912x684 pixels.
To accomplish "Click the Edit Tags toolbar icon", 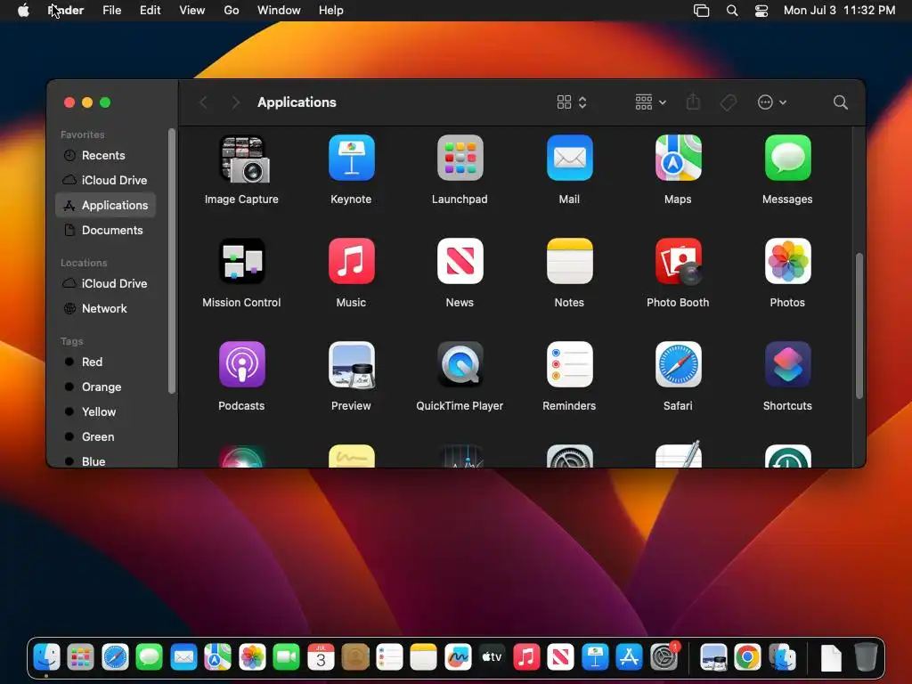I will (x=729, y=102).
